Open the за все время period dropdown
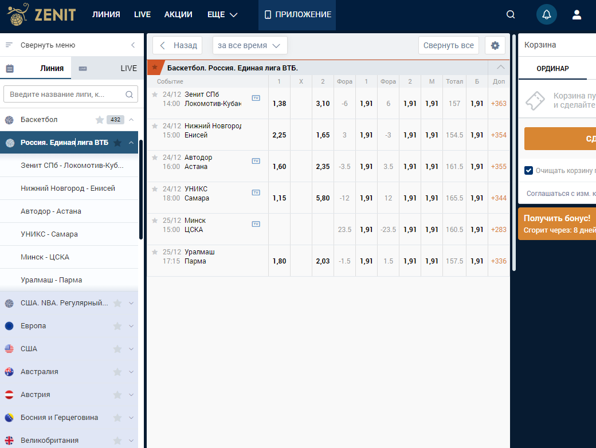The height and width of the screenshot is (448, 596). coord(250,46)
